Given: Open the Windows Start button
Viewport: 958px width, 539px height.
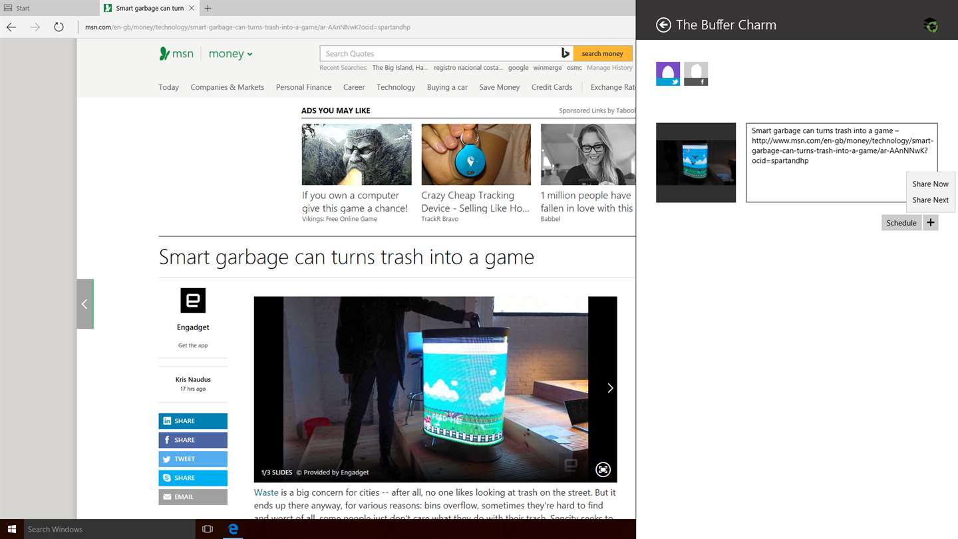Looking at the screenshot, I should [11, 529].
